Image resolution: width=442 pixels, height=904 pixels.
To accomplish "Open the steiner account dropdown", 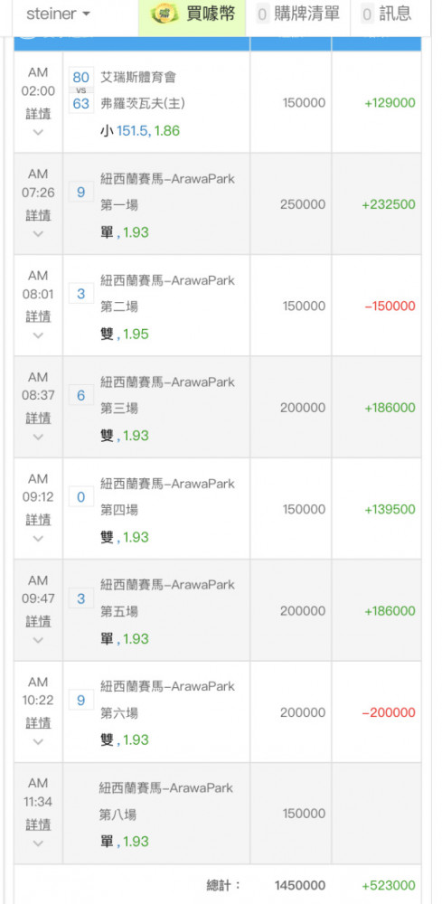I will pyautogui.click(x=58, y=14).
